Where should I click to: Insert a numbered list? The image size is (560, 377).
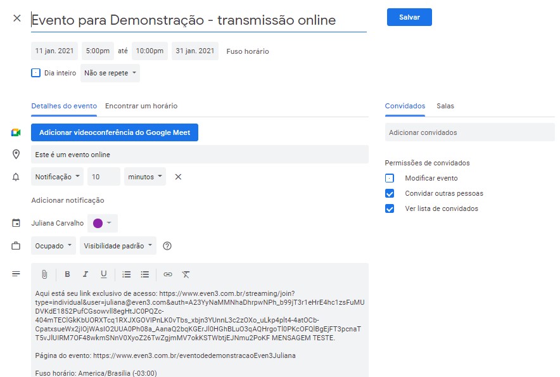point(127,274)
